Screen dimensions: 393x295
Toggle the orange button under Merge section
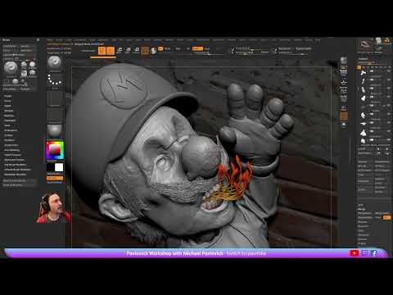(386, 217)
